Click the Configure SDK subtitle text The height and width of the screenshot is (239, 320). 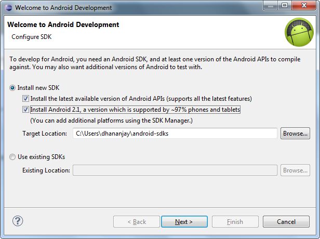32,37
